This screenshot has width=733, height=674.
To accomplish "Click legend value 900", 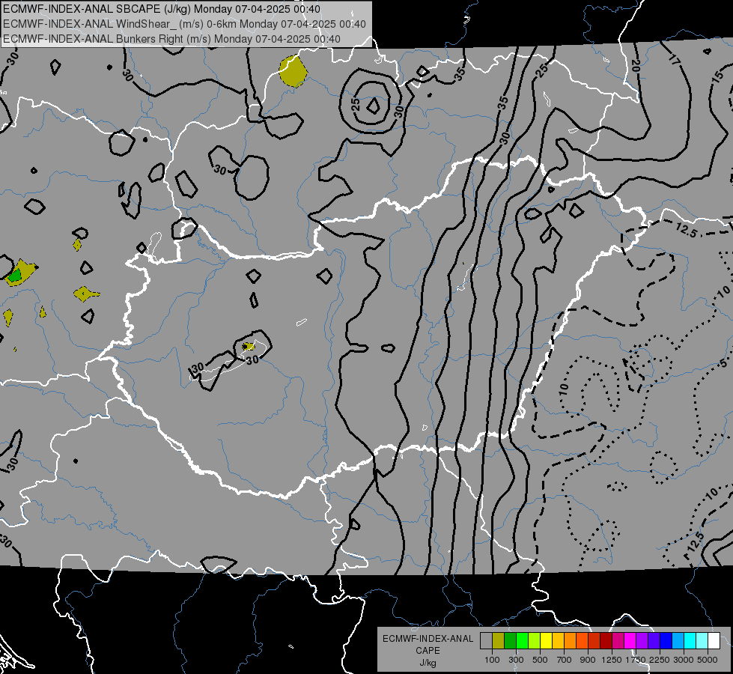I will pyautogui.click(x=588, y=660).
